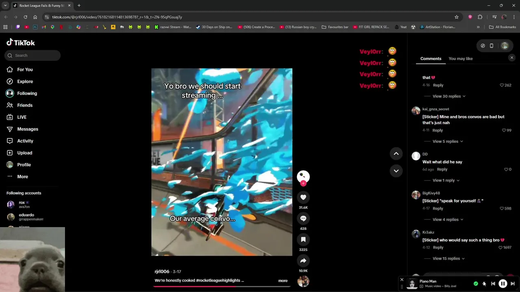The height and width of the screenshot is (292, 520).
Task: Share the video using arrow icon
Action: (x=303, y=260)
